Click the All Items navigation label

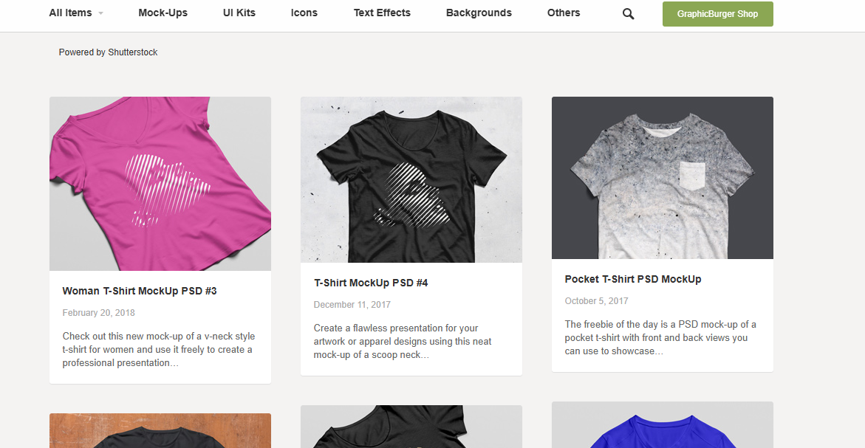click(x=70, y=13)
